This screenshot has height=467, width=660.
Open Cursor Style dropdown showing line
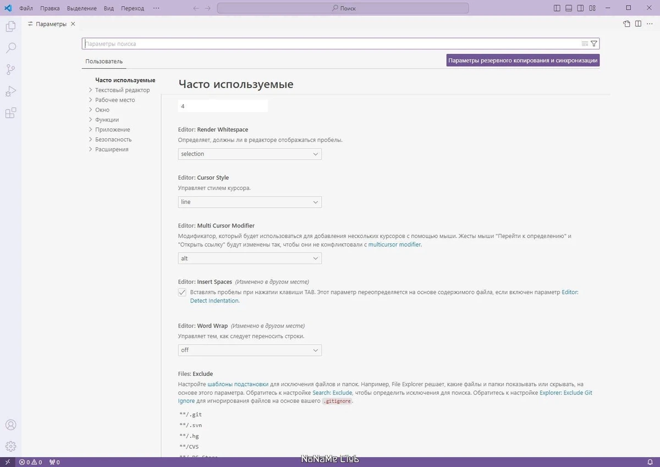pyautogui.click(x=250, y=202)
